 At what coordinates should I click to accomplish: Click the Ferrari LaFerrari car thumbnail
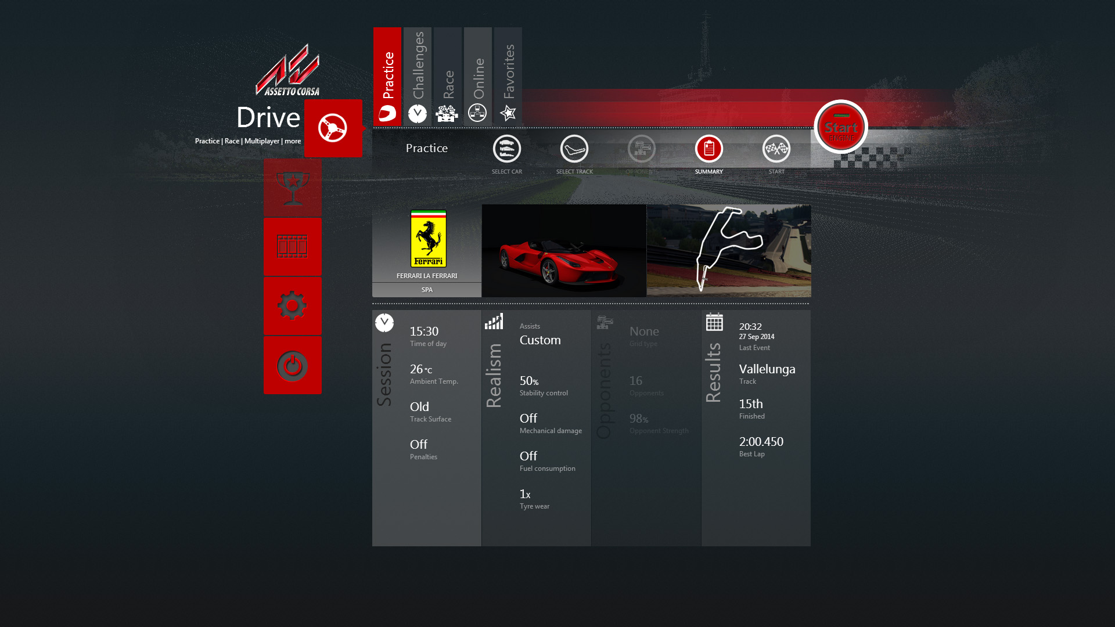pos(563,251)
